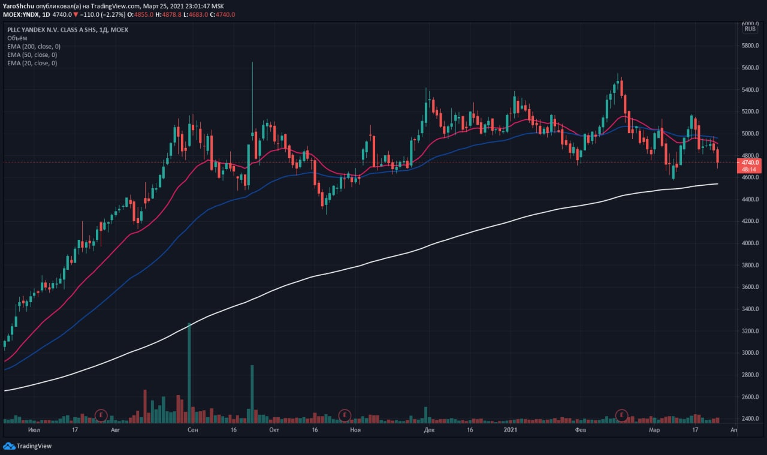Screen dimensions: 767x455
Task: Click the Мар label on the time axis
Action: pyautogui.click(x=654, y=430)
